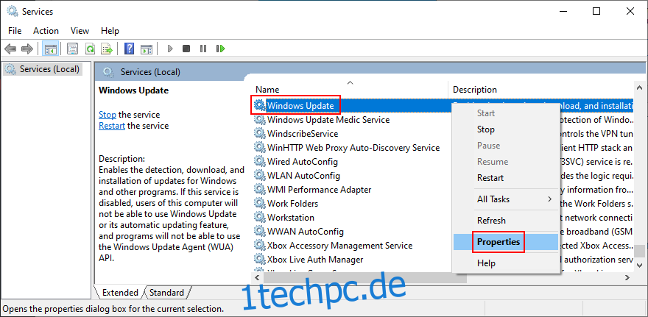Toggle Show/Hide Console Tree toolbar icon
648x317 pixels.
coord(50,49)
